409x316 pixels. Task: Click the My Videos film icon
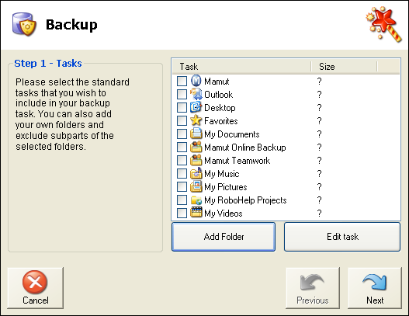[x=196, y=213]
